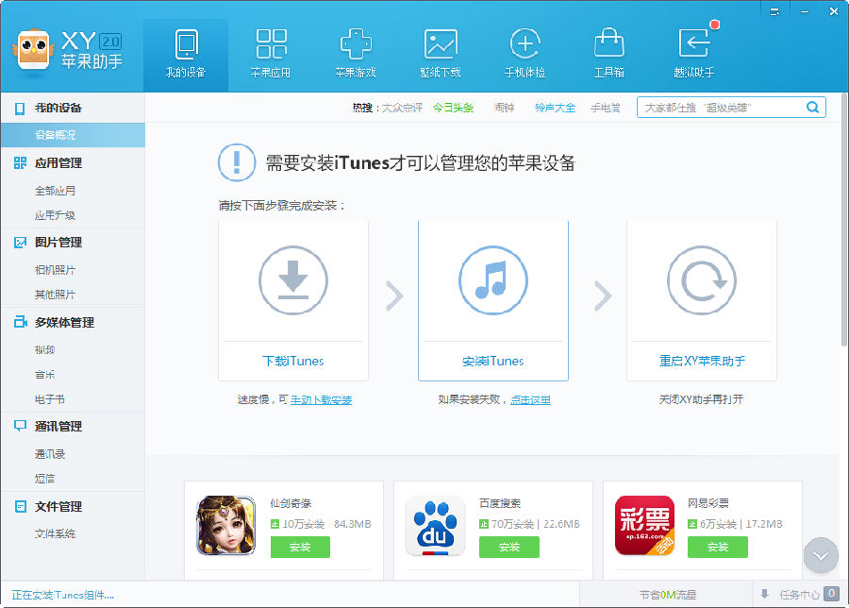
Task: Open the title bar menu dropdown icon
Action: click(774, 10)
